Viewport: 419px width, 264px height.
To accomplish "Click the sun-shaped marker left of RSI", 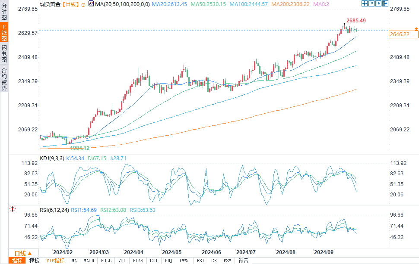I will coord(13,209).
